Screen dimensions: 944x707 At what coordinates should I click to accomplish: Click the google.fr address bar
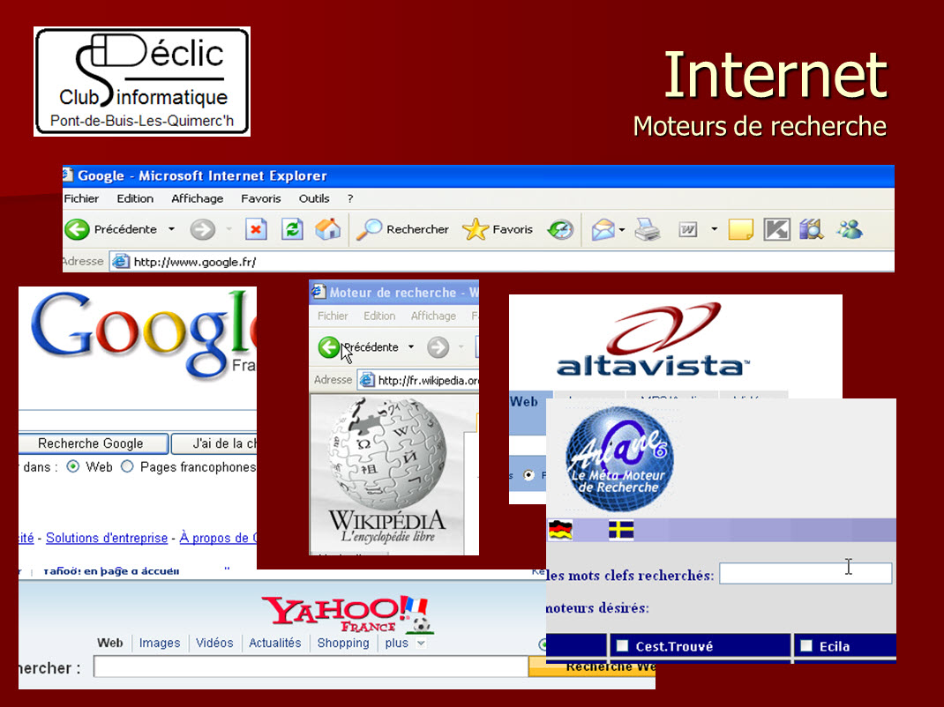pos(501,262)
